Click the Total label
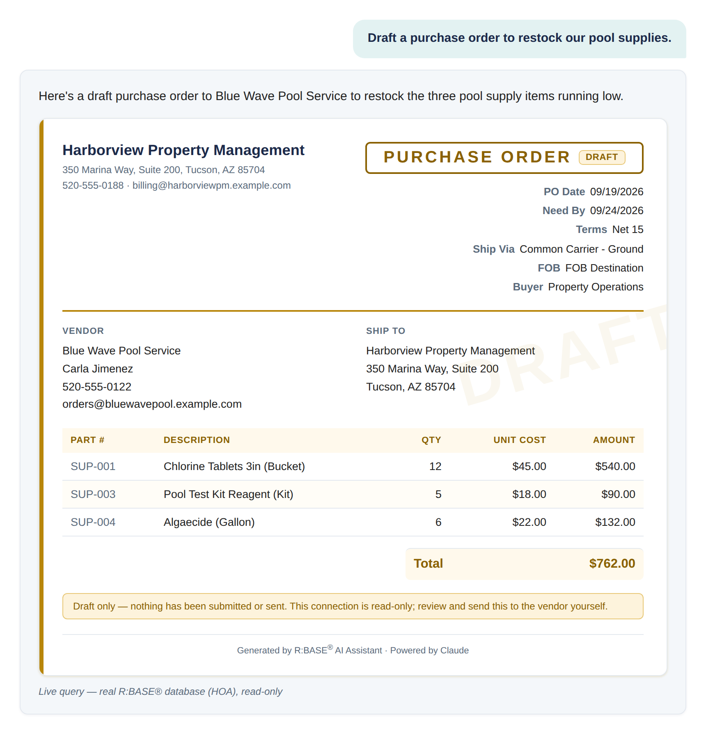The width and height of the screenshot is (706, 735). [428, 564]
